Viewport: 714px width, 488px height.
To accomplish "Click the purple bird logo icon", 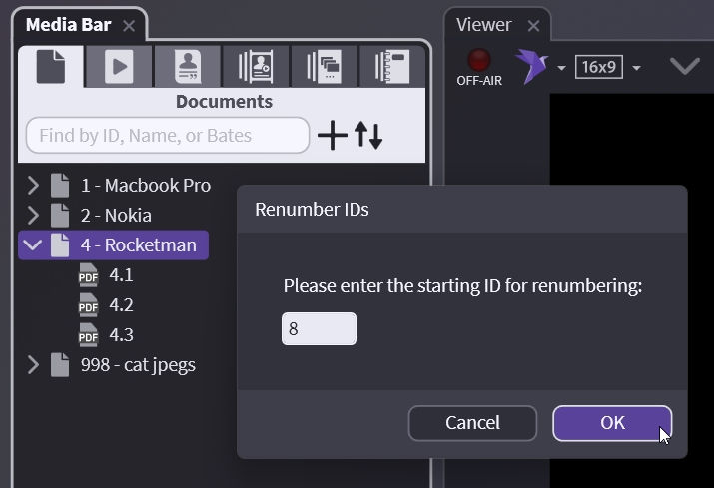I will [531, 66].
